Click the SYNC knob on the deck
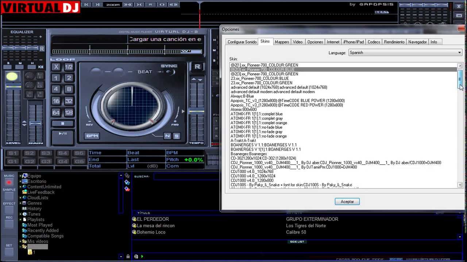Image resolution: width=467 pixels, height=262 pixels. 169,72
